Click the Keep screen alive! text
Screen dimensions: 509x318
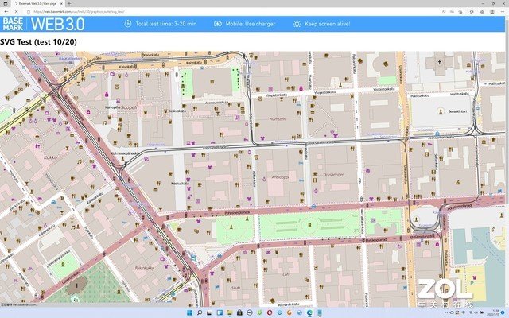327,24
